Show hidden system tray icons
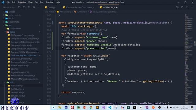 click(x=164, y=107)
